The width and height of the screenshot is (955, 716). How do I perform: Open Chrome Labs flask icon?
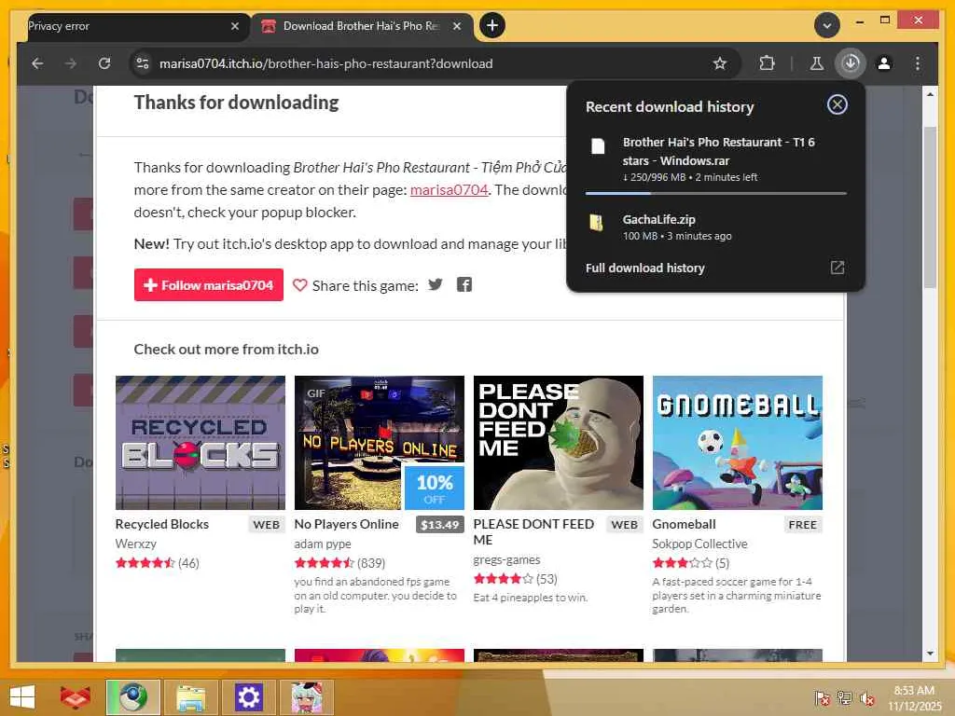pos(817,63)
